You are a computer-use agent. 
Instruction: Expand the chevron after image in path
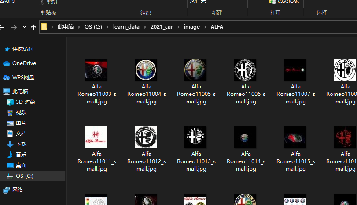pos(205,27)
